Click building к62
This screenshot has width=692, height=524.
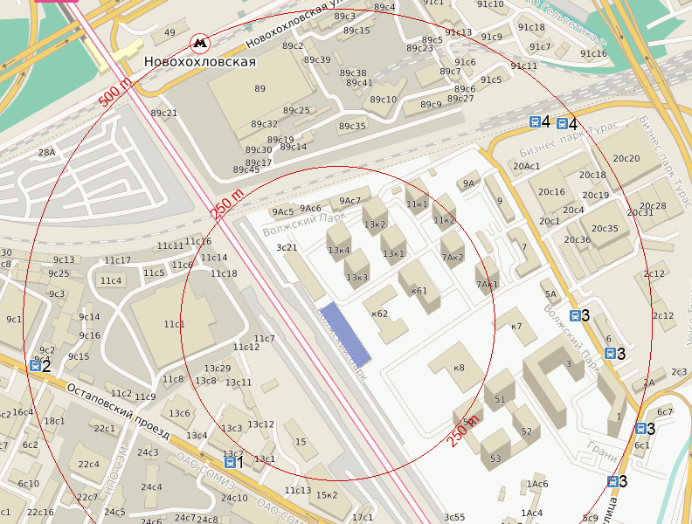point(384,314)
